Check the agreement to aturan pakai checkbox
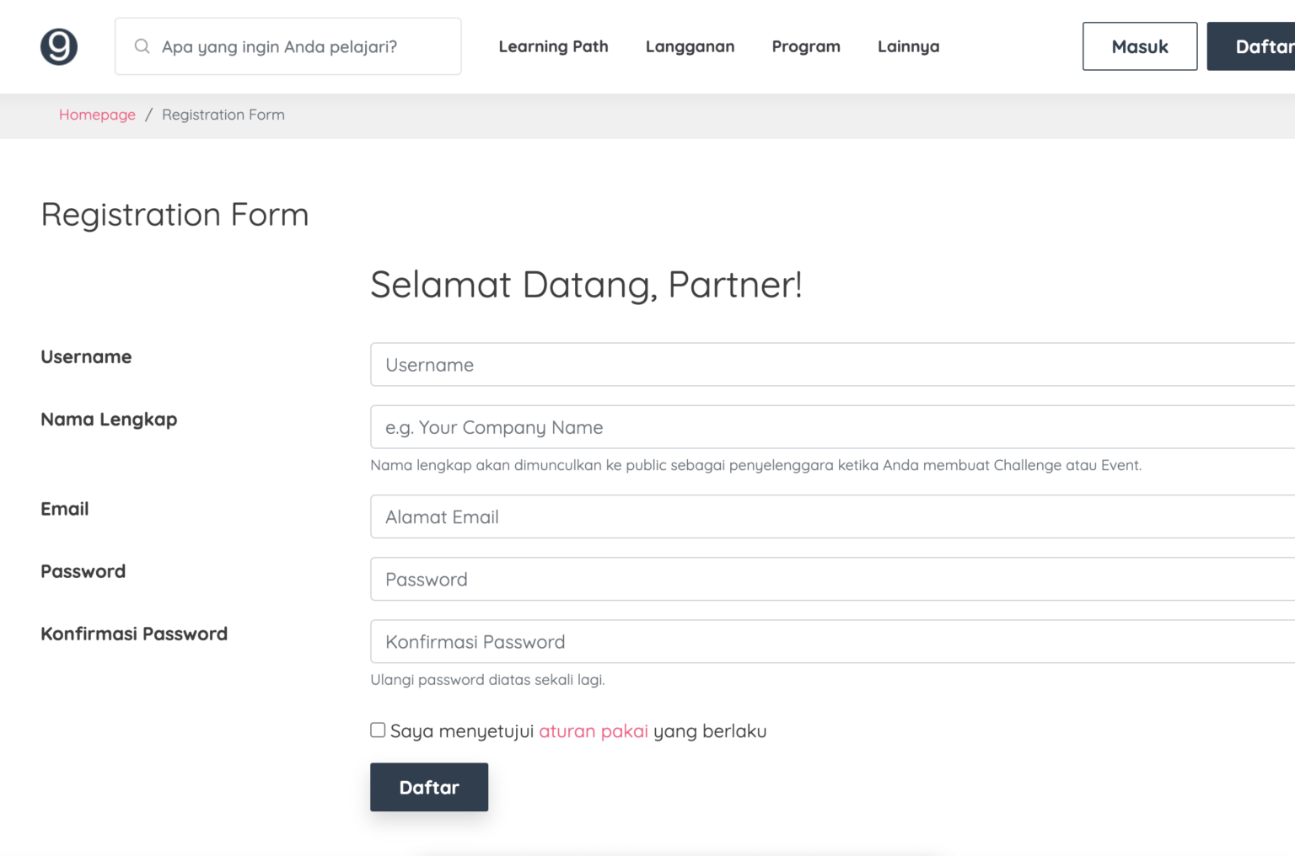Image resolution: width=1295 pixels, height=856 pixels. tap(377, 729)
